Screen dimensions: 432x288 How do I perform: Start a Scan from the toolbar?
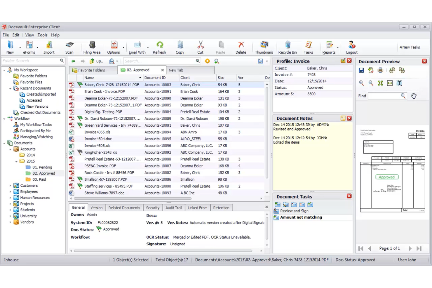pyautogui.click(x=69, y=47)
